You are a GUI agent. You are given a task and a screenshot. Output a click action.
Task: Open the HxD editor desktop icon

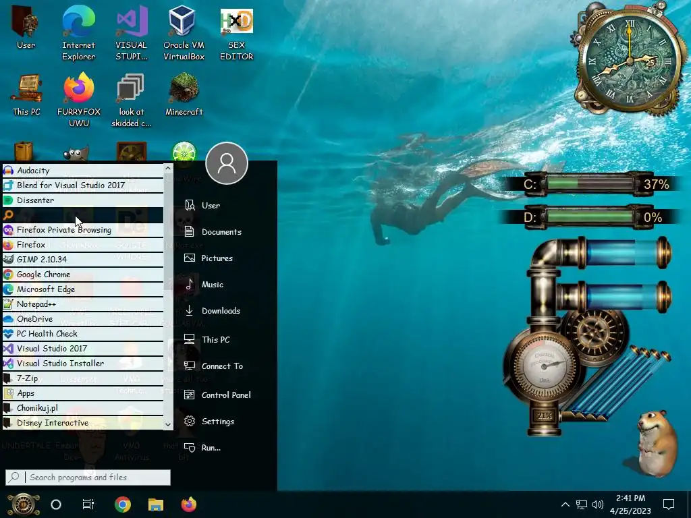click(237, 33)
